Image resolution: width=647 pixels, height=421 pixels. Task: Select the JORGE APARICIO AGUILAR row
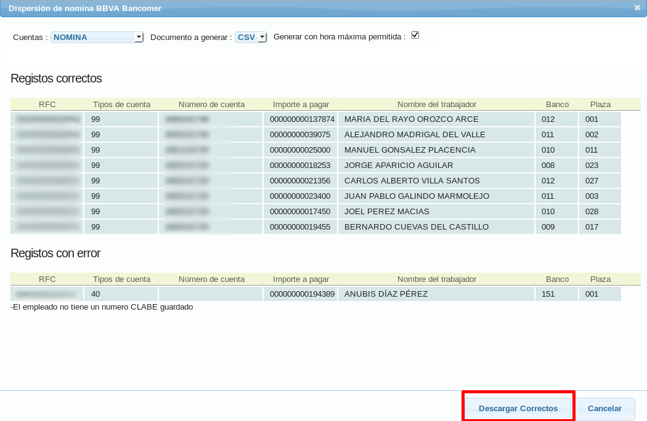coord(399,165)
